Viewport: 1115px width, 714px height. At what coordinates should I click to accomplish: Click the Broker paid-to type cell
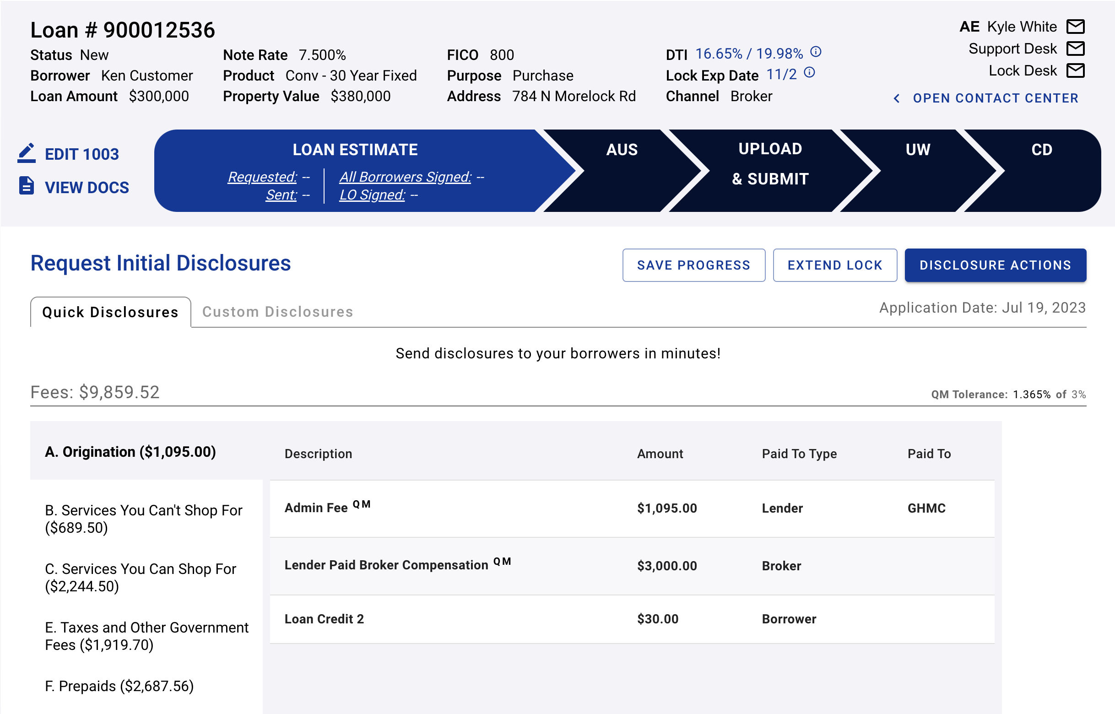(x=781, y=566)
